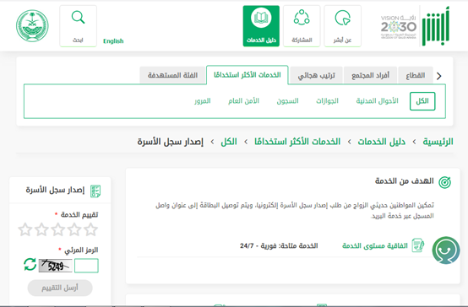Click the تقييم الخدمة label
468x307 pixels.
(79, 214)
